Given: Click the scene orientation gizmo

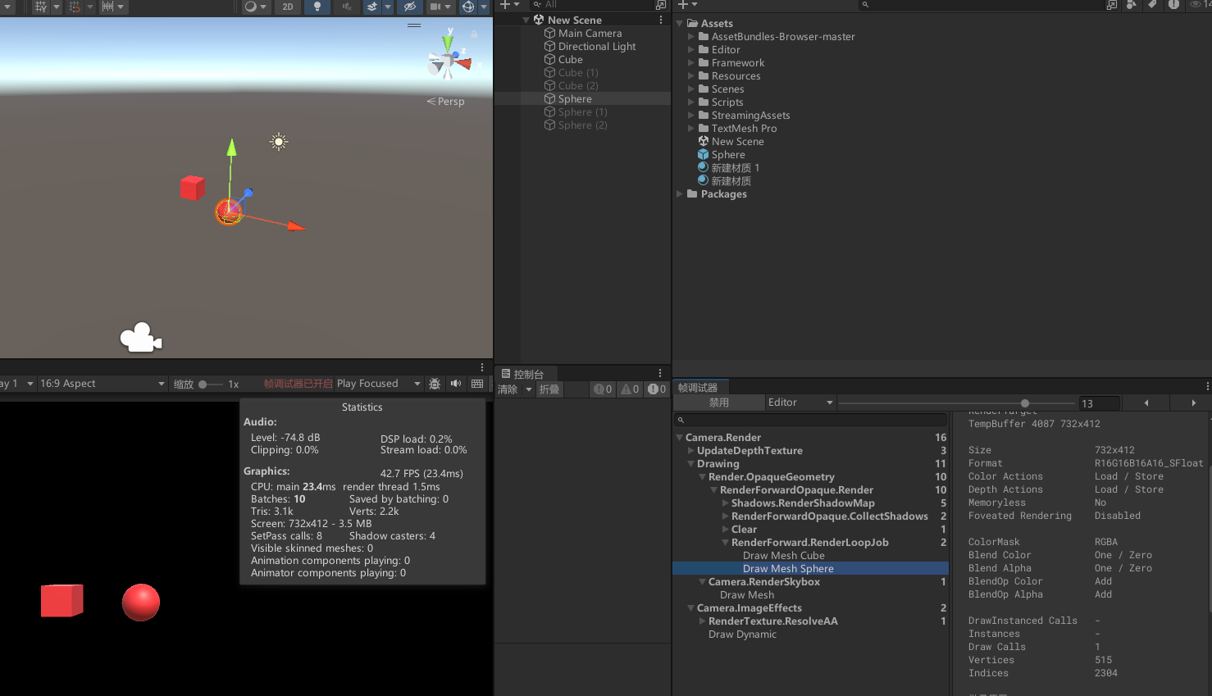Looking at the screenshot, I should click(x=449, y=61).
